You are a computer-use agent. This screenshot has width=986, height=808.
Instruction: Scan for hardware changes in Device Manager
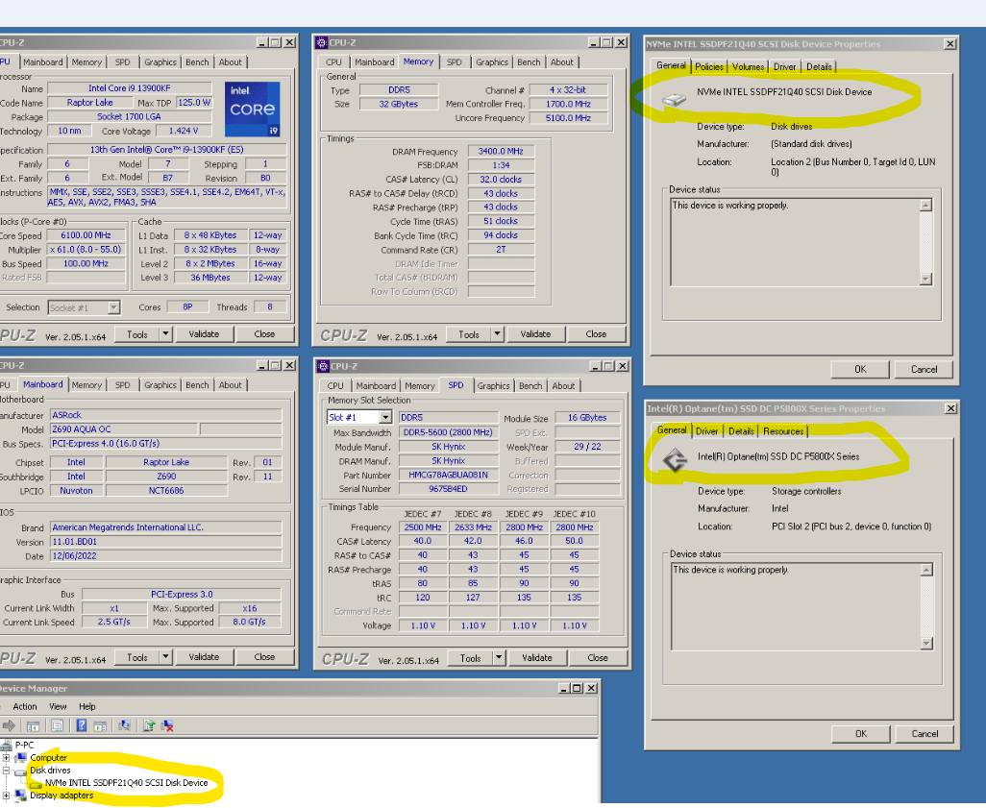pyautogui.click(x=125, y=725)
